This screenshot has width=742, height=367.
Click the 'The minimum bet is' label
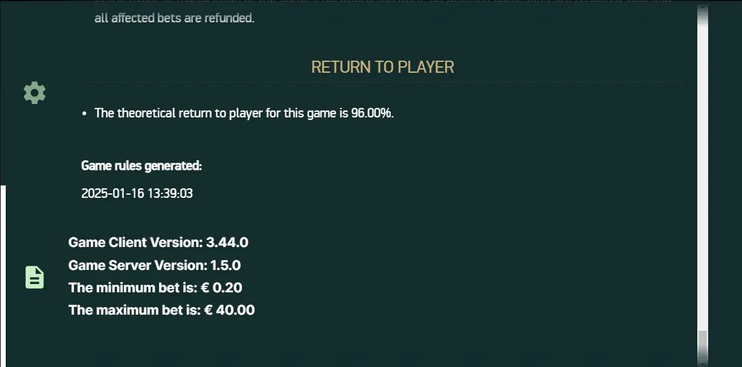[x=133, y=288]
